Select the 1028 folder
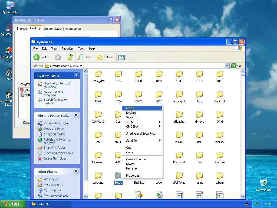277x208 pixels. pos(139,76)
